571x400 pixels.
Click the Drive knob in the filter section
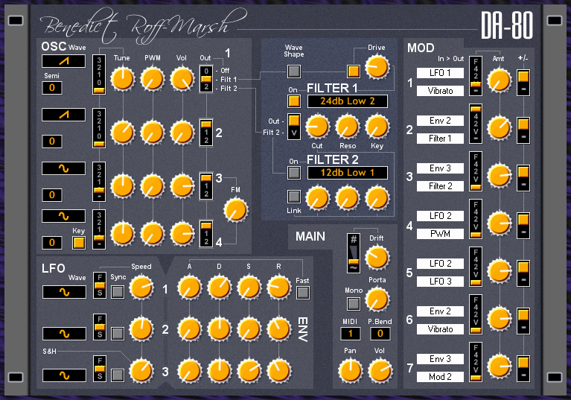coord(377,68)
